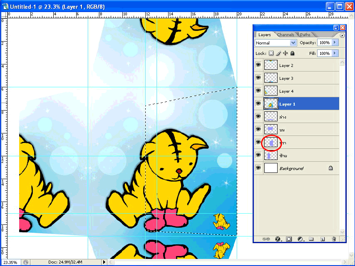Click Layer 2 thumbnail

[271, 65]
